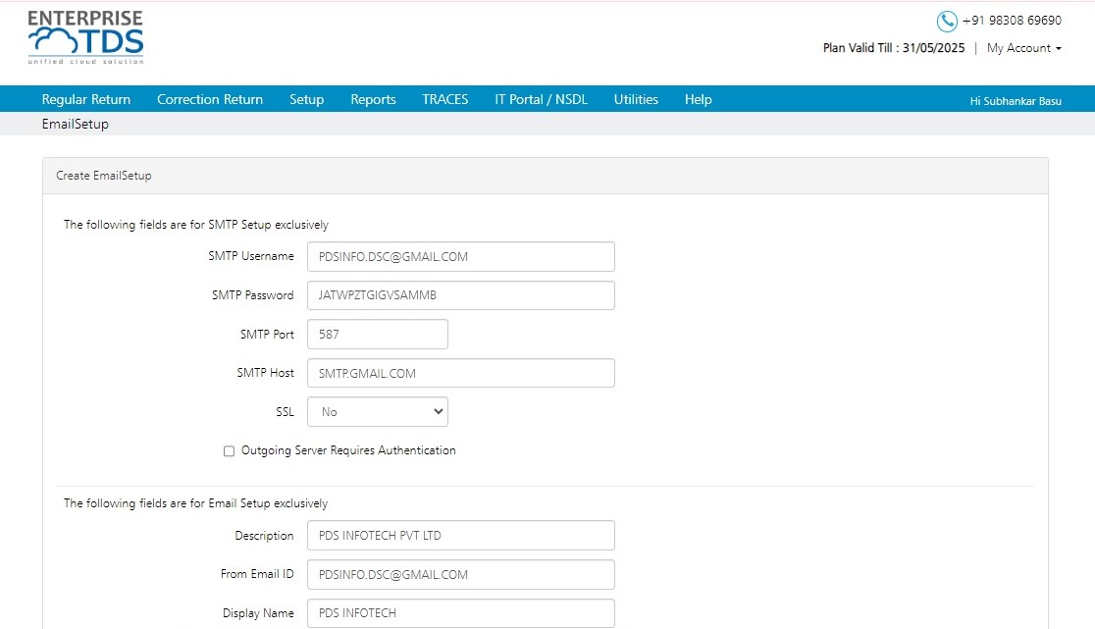
Task: Click the Create EmailSetup panel heading
Action: point(103,176)
